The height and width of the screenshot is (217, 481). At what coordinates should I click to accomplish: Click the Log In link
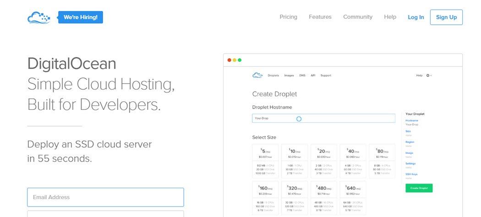click(x=415, y=17)
